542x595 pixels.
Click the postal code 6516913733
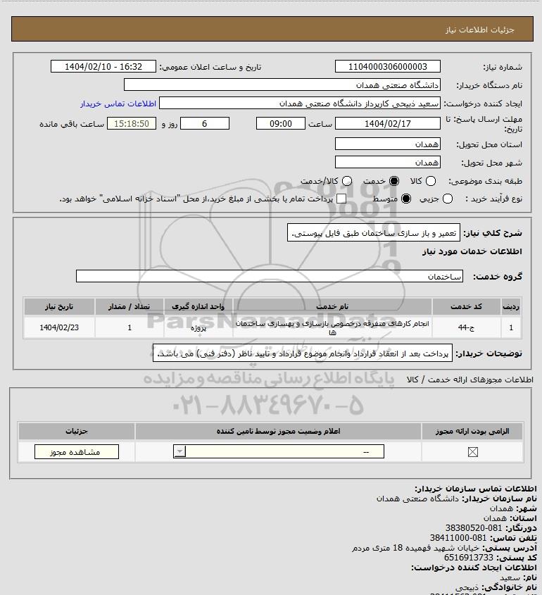[x=468, y=558]
